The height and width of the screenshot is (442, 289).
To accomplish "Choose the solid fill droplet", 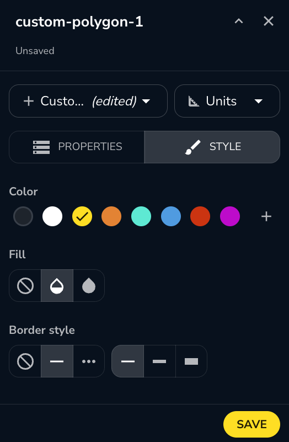I will coord(89,285).
